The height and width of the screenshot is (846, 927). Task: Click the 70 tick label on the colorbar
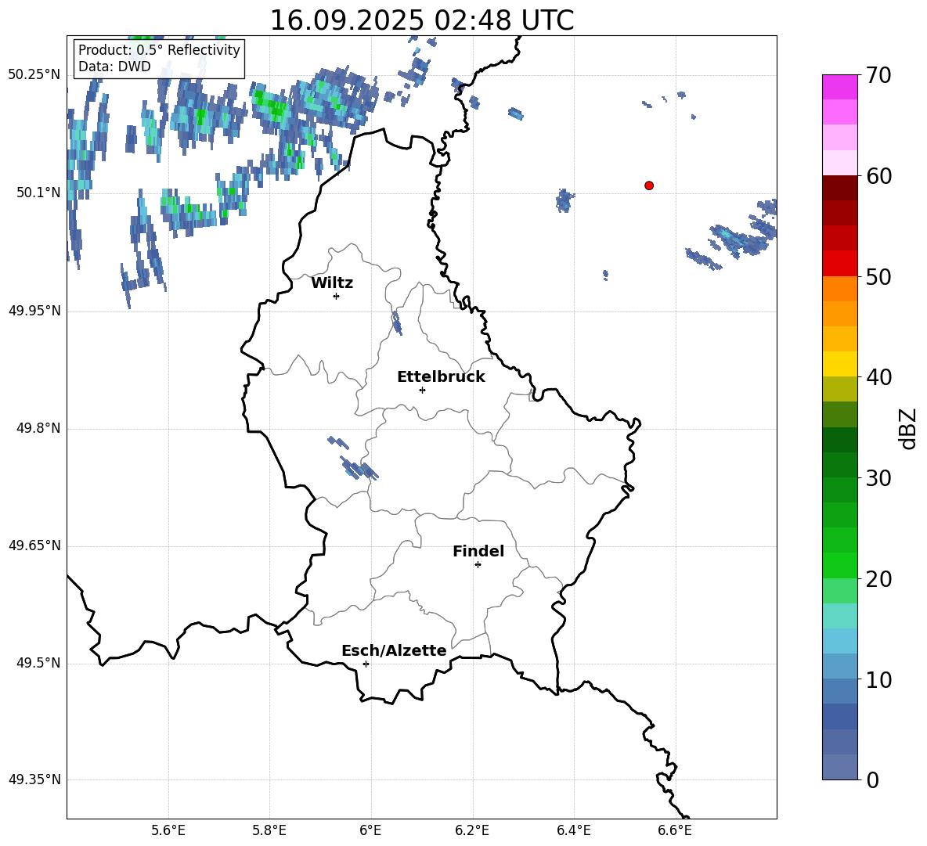(x=880, y=76)
